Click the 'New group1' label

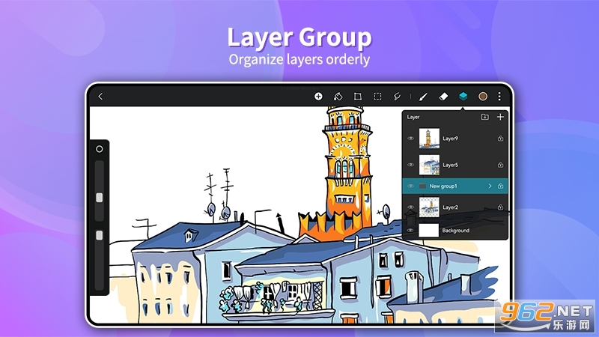click(443, 186)
